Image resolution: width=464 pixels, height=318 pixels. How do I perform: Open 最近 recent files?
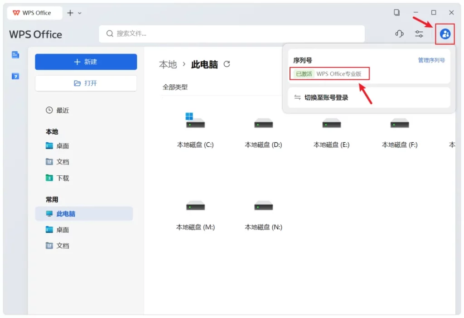click(x=58, y=111)
